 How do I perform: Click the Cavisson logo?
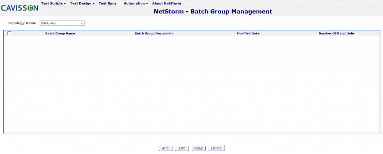(x=19, y=8)
